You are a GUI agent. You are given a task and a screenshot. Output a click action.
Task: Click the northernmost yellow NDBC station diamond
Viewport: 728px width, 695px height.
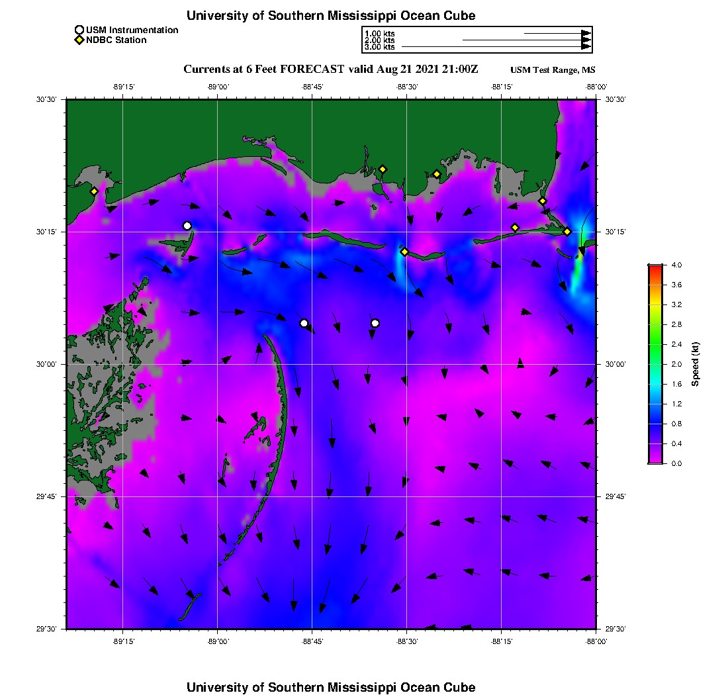(383, 169)
